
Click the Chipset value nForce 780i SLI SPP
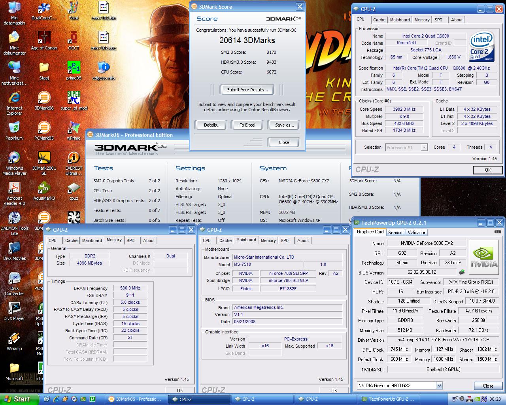point(288,273)
